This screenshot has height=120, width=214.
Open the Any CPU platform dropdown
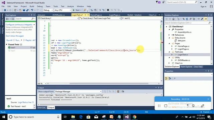(x=63, y=10)
